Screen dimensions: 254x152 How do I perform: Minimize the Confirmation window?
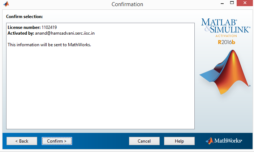tap(219, 4)
